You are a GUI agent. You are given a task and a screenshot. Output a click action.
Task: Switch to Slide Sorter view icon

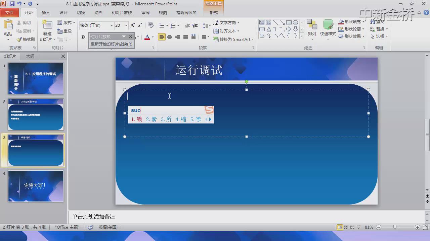[346, 227]
